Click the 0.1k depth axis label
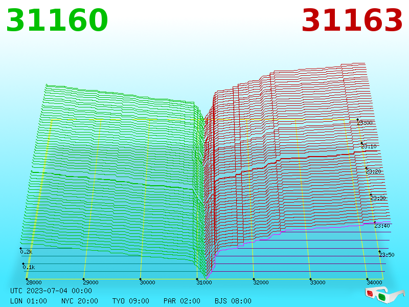 [29, 267]
